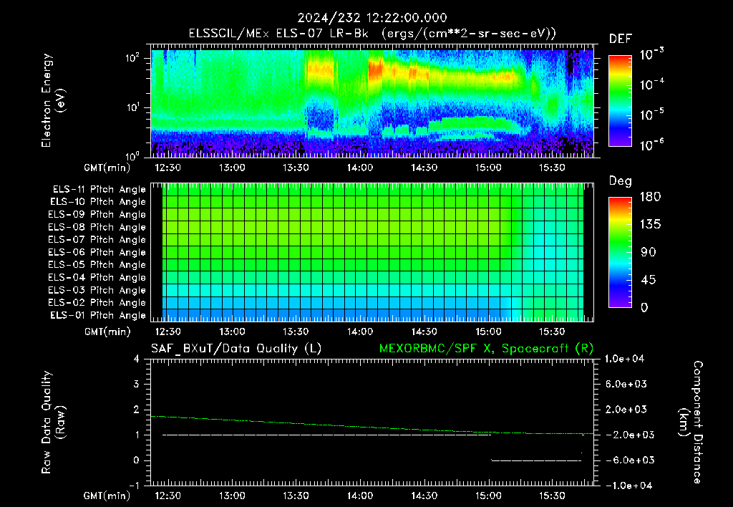Click the DEF color scale bar
This screenshot has width=733, height=507.
[x=620, y=100]
